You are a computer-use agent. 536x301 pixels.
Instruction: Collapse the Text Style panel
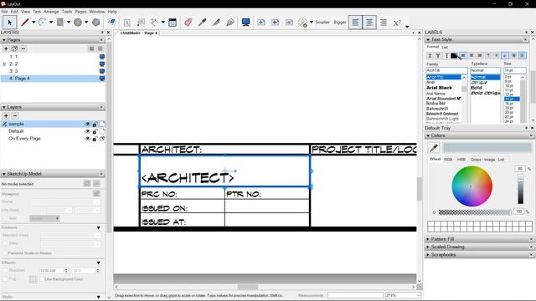tap(428, 39)
